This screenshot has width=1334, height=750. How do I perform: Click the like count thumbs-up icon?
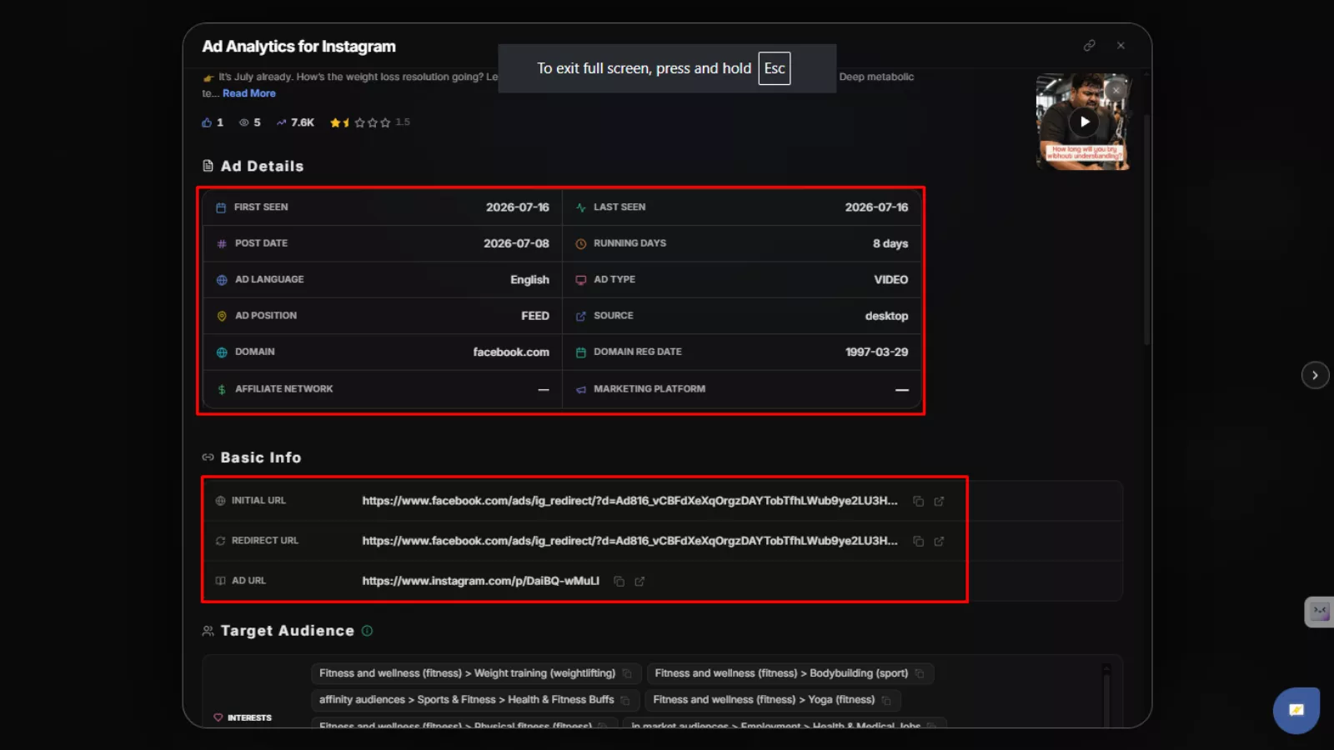click(207, 122)
